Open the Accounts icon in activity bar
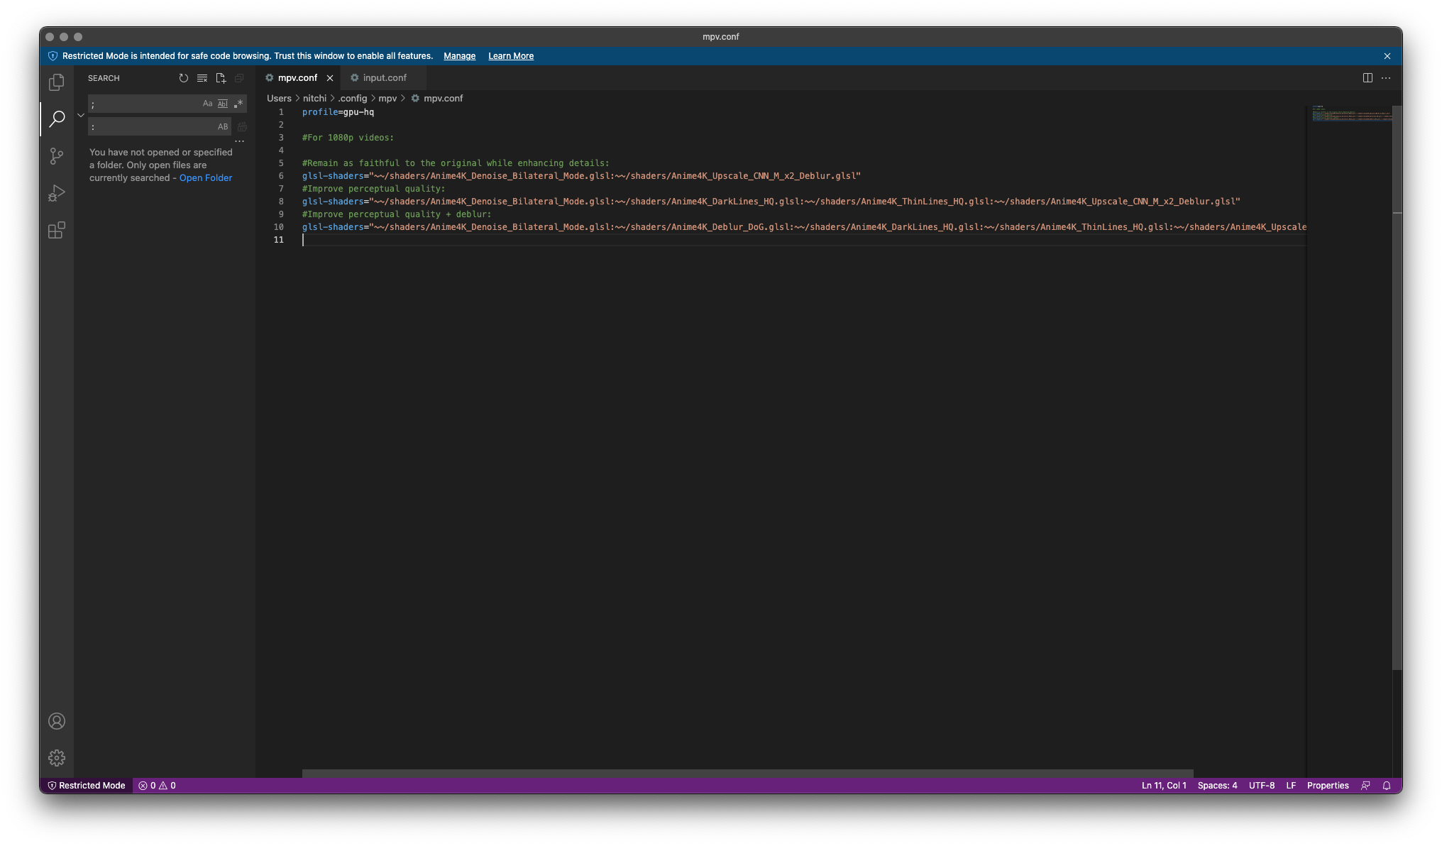 [x=56, y=721]
